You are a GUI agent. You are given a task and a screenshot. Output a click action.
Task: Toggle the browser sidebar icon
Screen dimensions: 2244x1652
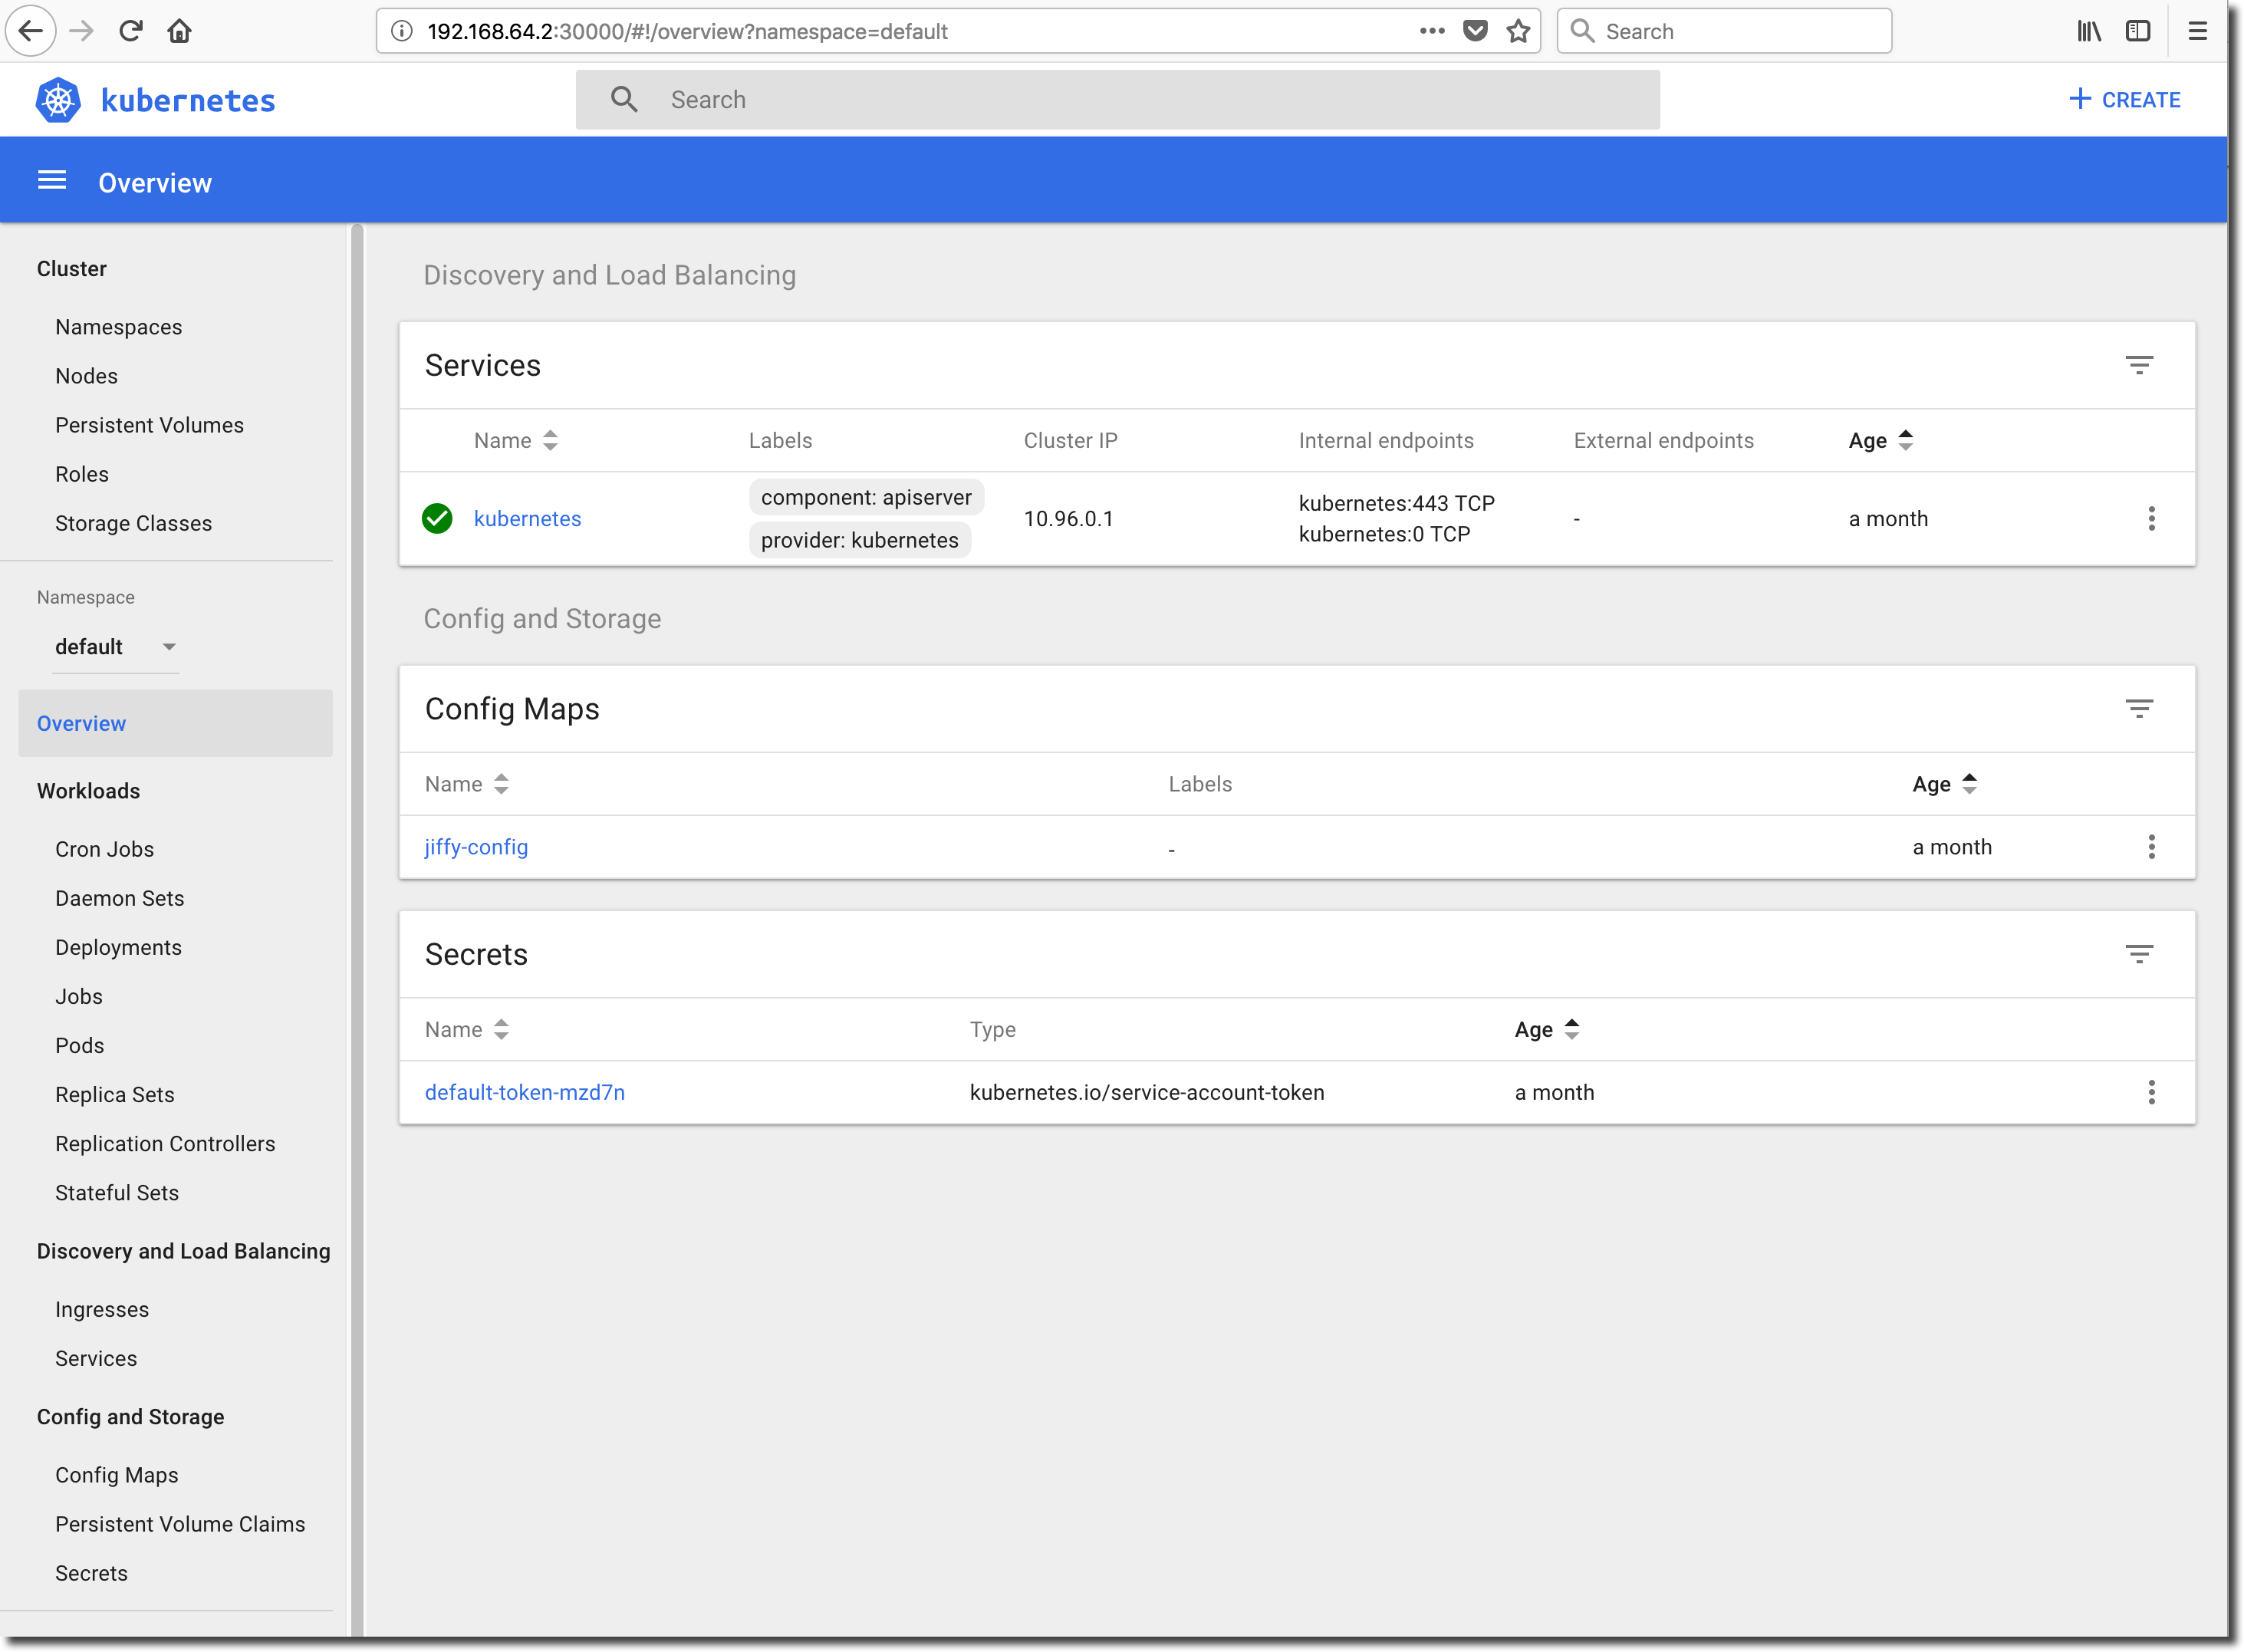pyautogui.click(x=2138, y=31)
